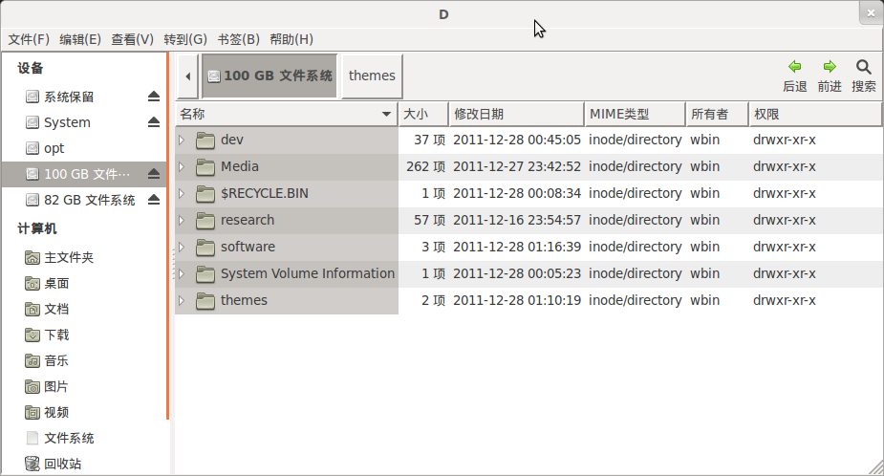Eject the 系统保留 drive
The image size is (884, 476).
[154, 97]
